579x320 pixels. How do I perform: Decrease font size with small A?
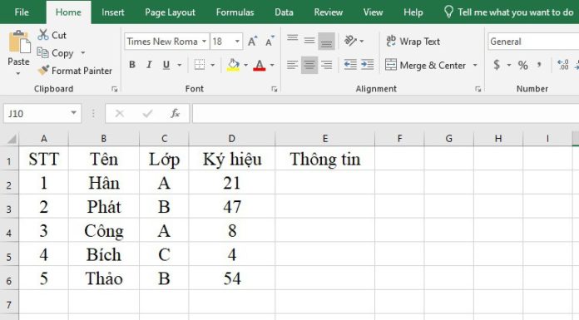[270, 42]
